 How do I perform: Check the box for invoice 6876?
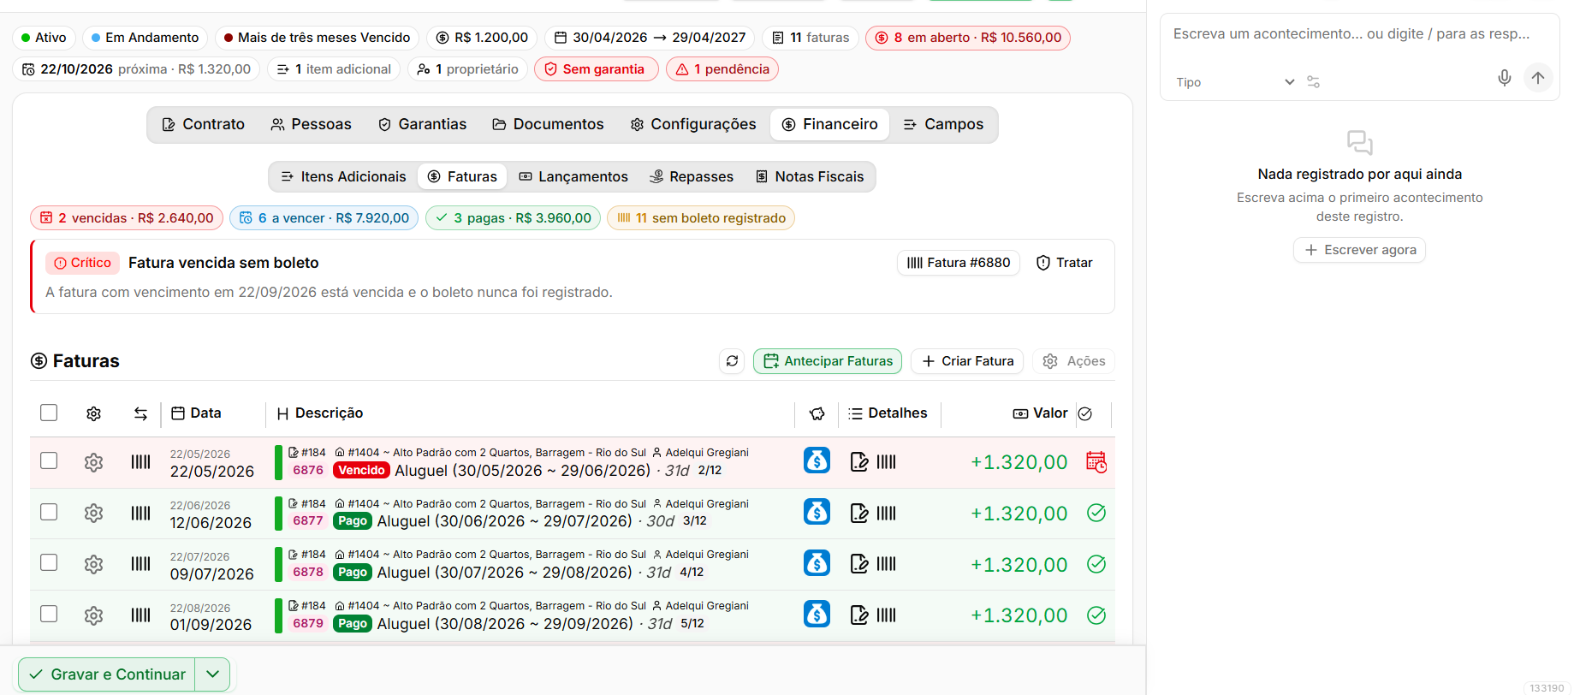(x=49, y=460)
